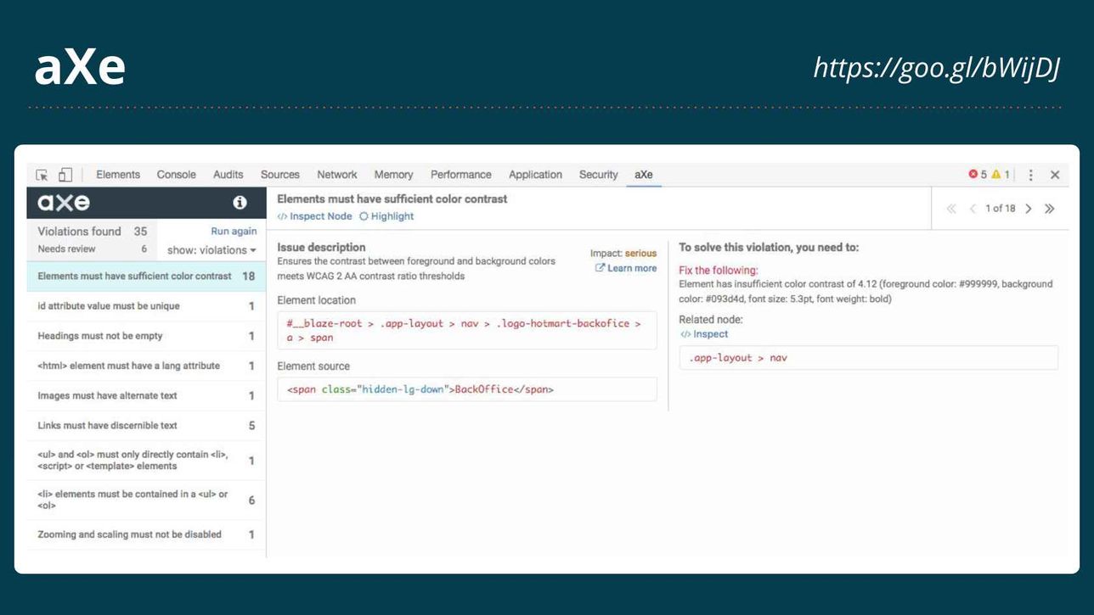
Task: Click the Needs review 6 summary
Action: tap(93, 249)
